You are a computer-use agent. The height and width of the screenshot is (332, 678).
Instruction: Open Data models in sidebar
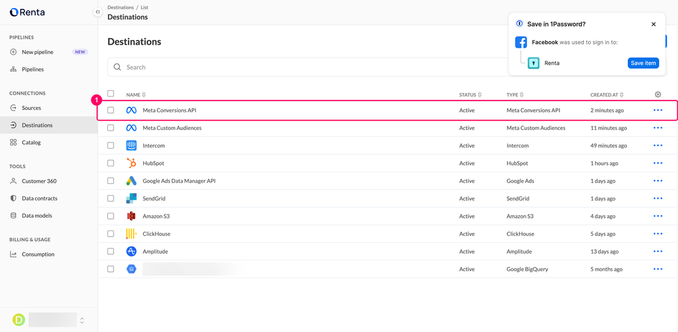[48, 215]
